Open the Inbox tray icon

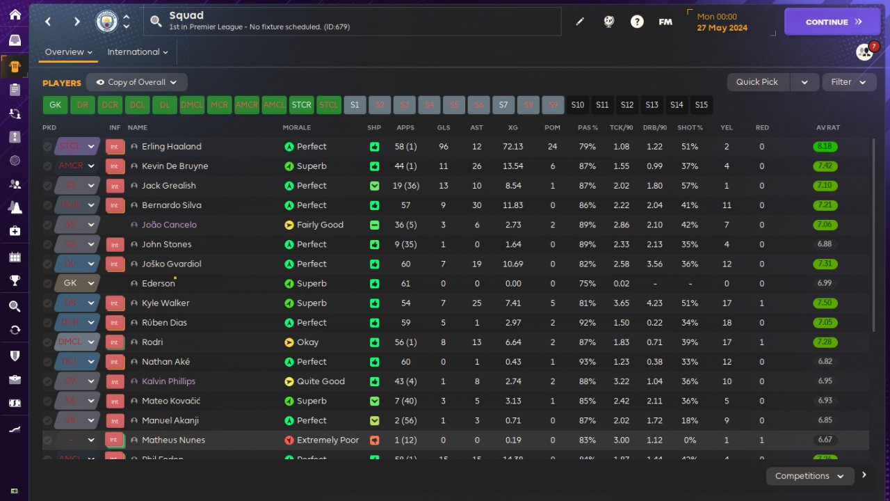click(x=15, y=40)
